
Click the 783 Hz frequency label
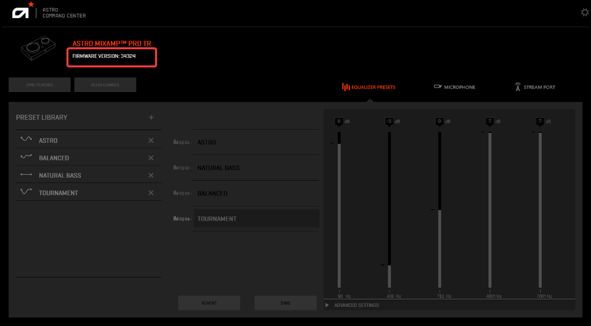point(445,296)
